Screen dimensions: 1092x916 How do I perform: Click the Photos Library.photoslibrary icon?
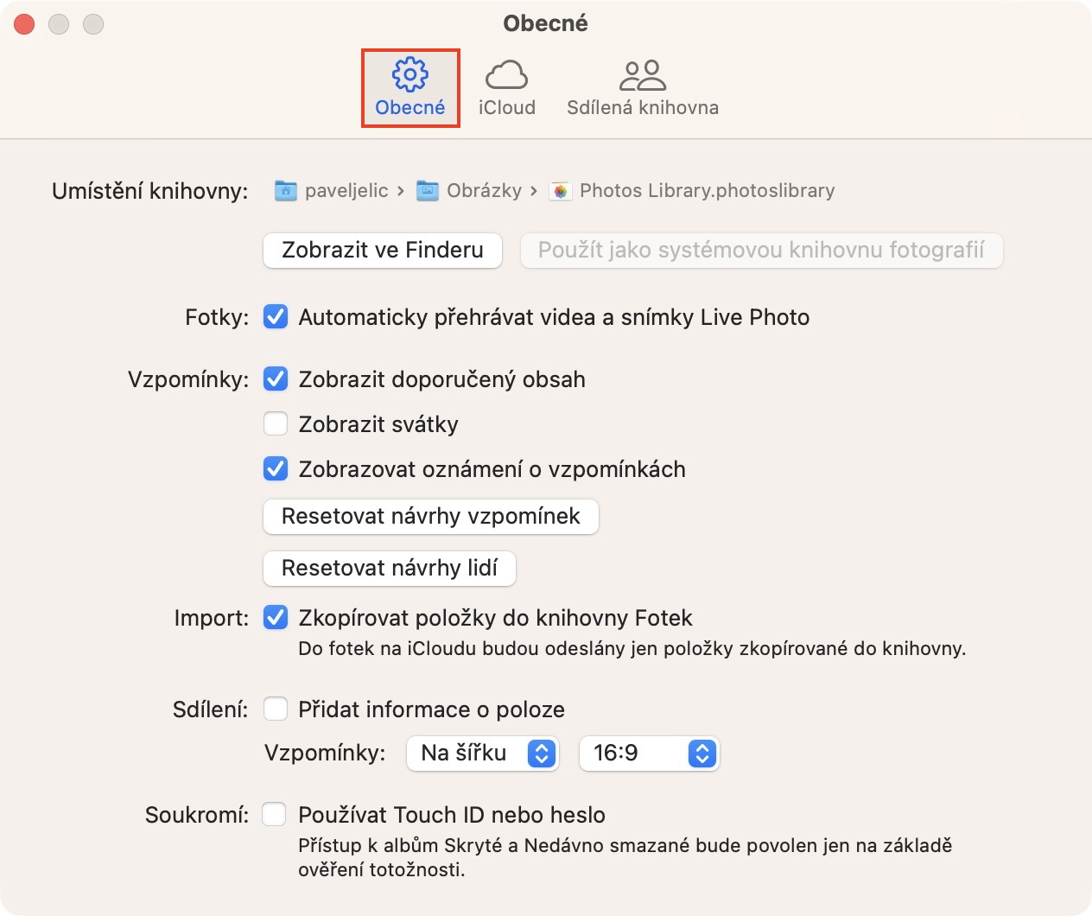(x=561, y=191)
